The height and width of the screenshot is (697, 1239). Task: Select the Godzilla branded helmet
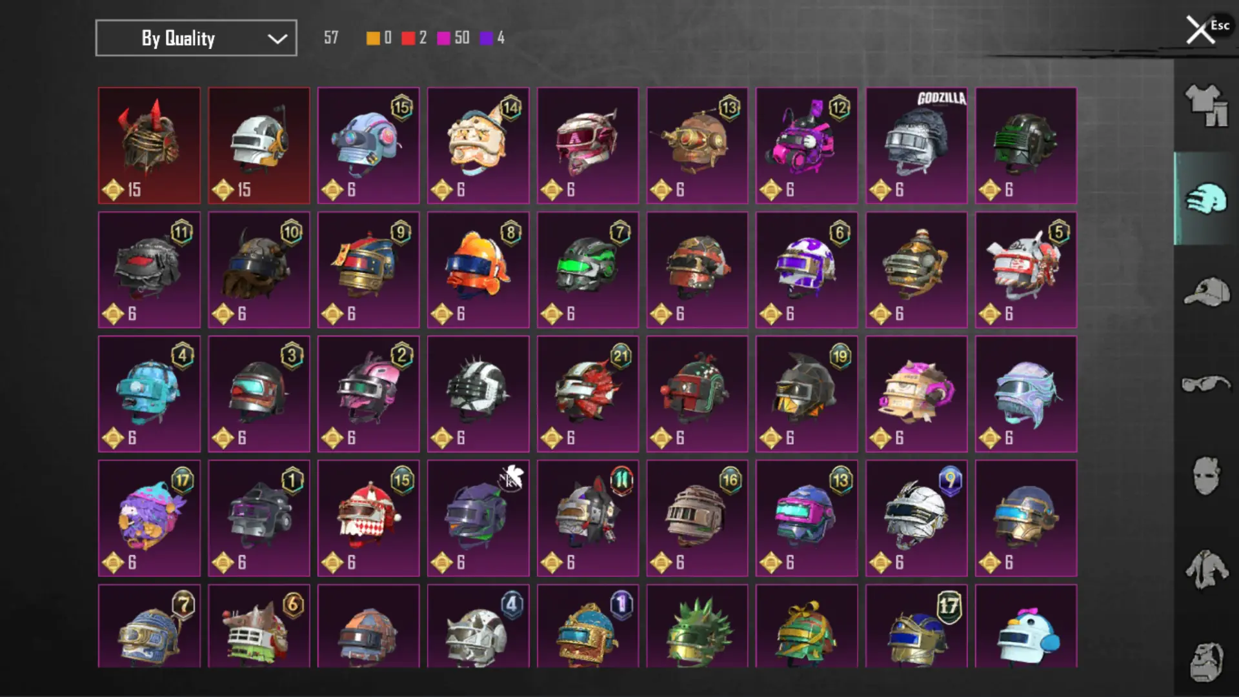[x=916, y=146]
